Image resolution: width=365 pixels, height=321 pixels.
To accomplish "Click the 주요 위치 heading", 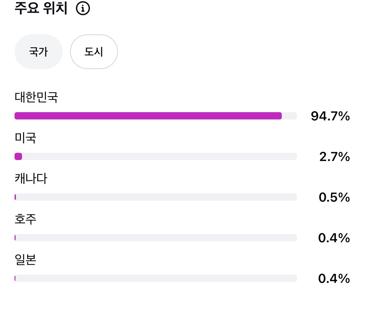I will pos(41,8).
